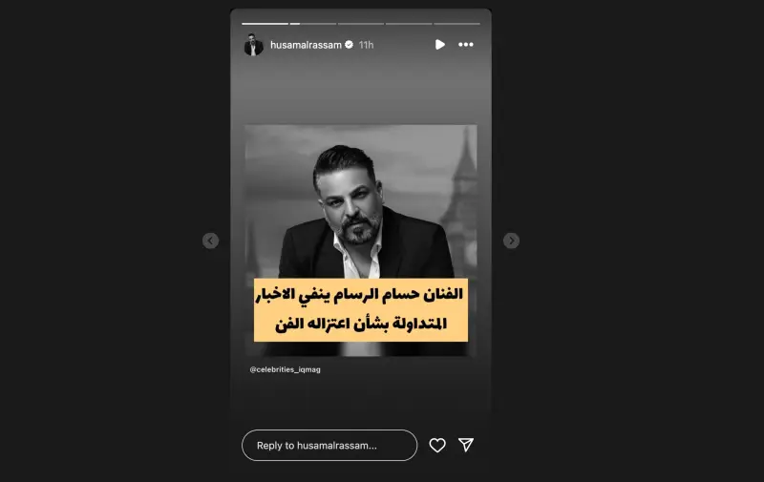Advance to next story with right arrow
764x482 pixels.
pyautogui.click(x=511, y=241)
